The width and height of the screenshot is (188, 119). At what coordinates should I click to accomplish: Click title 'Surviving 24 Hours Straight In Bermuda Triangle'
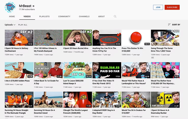(x=17, y=111)
